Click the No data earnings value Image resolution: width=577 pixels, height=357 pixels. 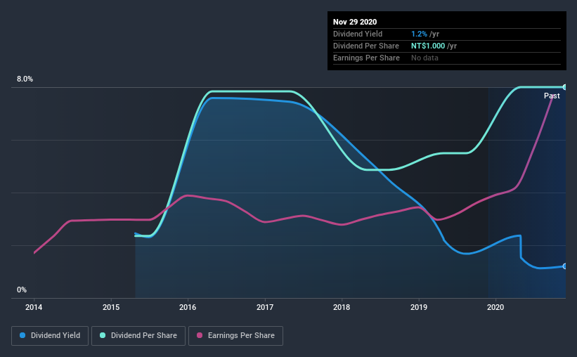click(x=424, y=58)
